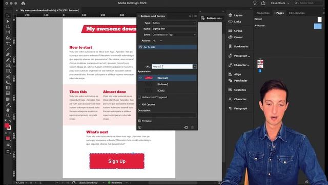Select the Line tool
The height and width of the screenshot is (185, 328).
(x=8, y=49)
